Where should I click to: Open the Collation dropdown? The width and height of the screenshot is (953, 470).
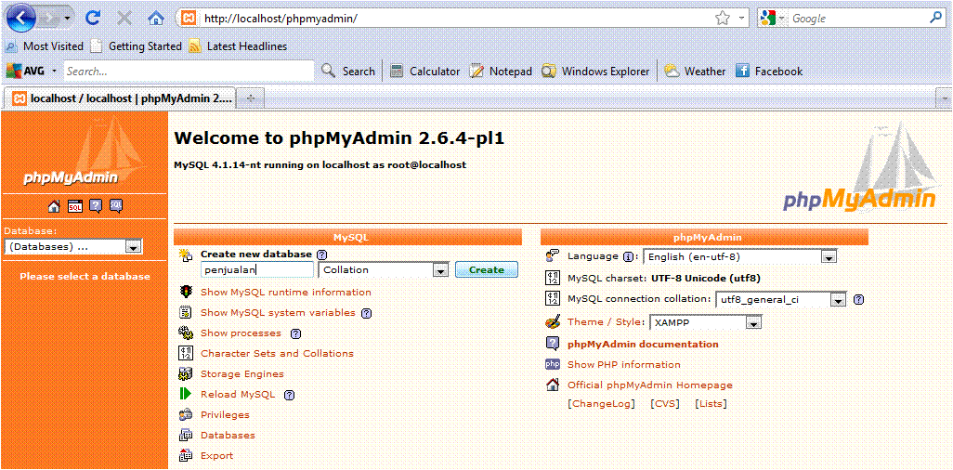(440, 270)
